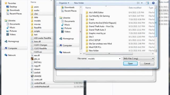This screenshot has height=95, width=170.
Task: Sort dialog list by Name column
Action: click(x=88, y=8)
